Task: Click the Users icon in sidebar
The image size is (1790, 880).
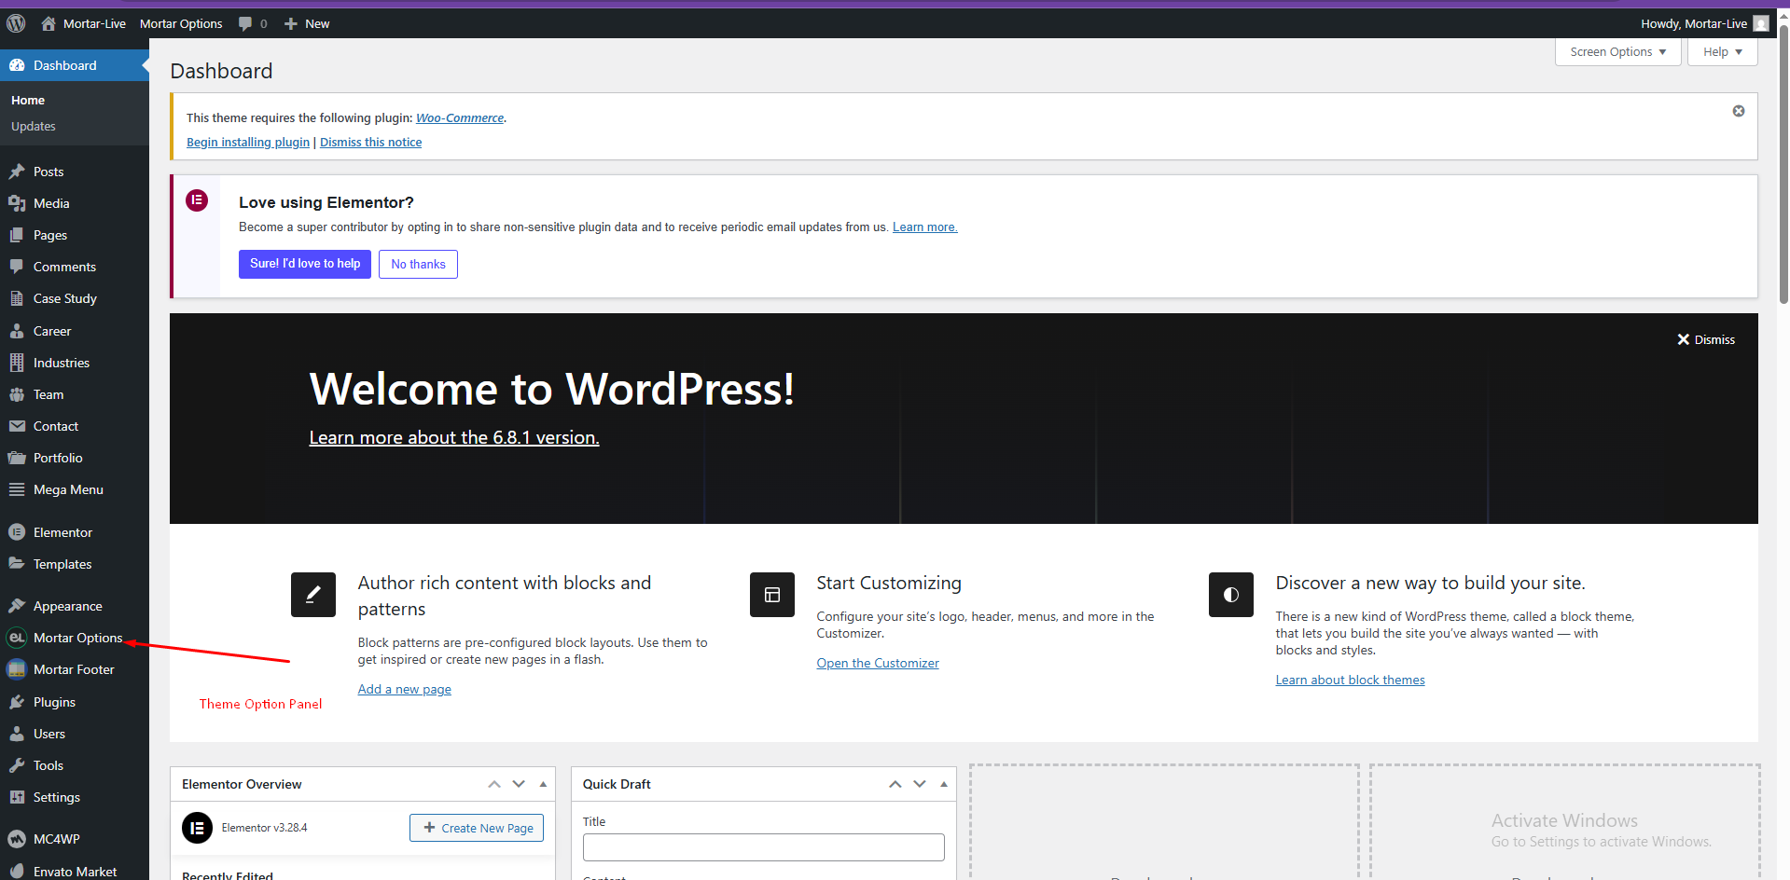Action: [17, 734]
